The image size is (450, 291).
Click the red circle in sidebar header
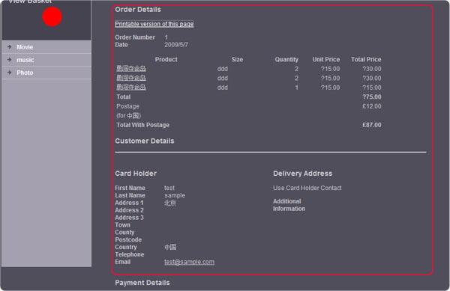52,17
